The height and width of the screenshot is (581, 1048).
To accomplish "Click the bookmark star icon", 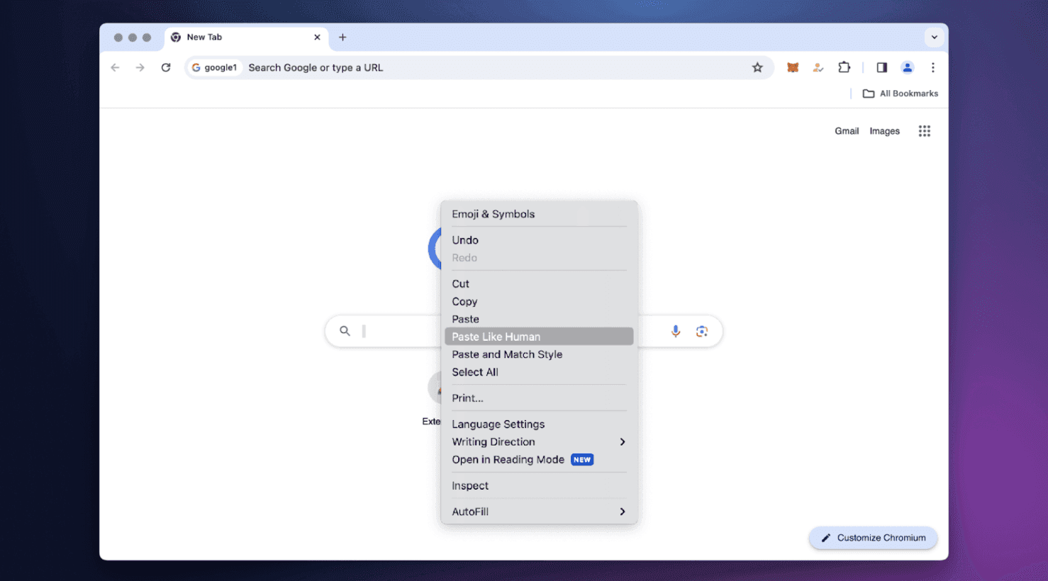I will click(x=757, y=68).
